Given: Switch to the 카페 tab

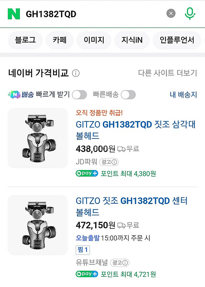Looking at the screenshot, I should click(60, 40).
